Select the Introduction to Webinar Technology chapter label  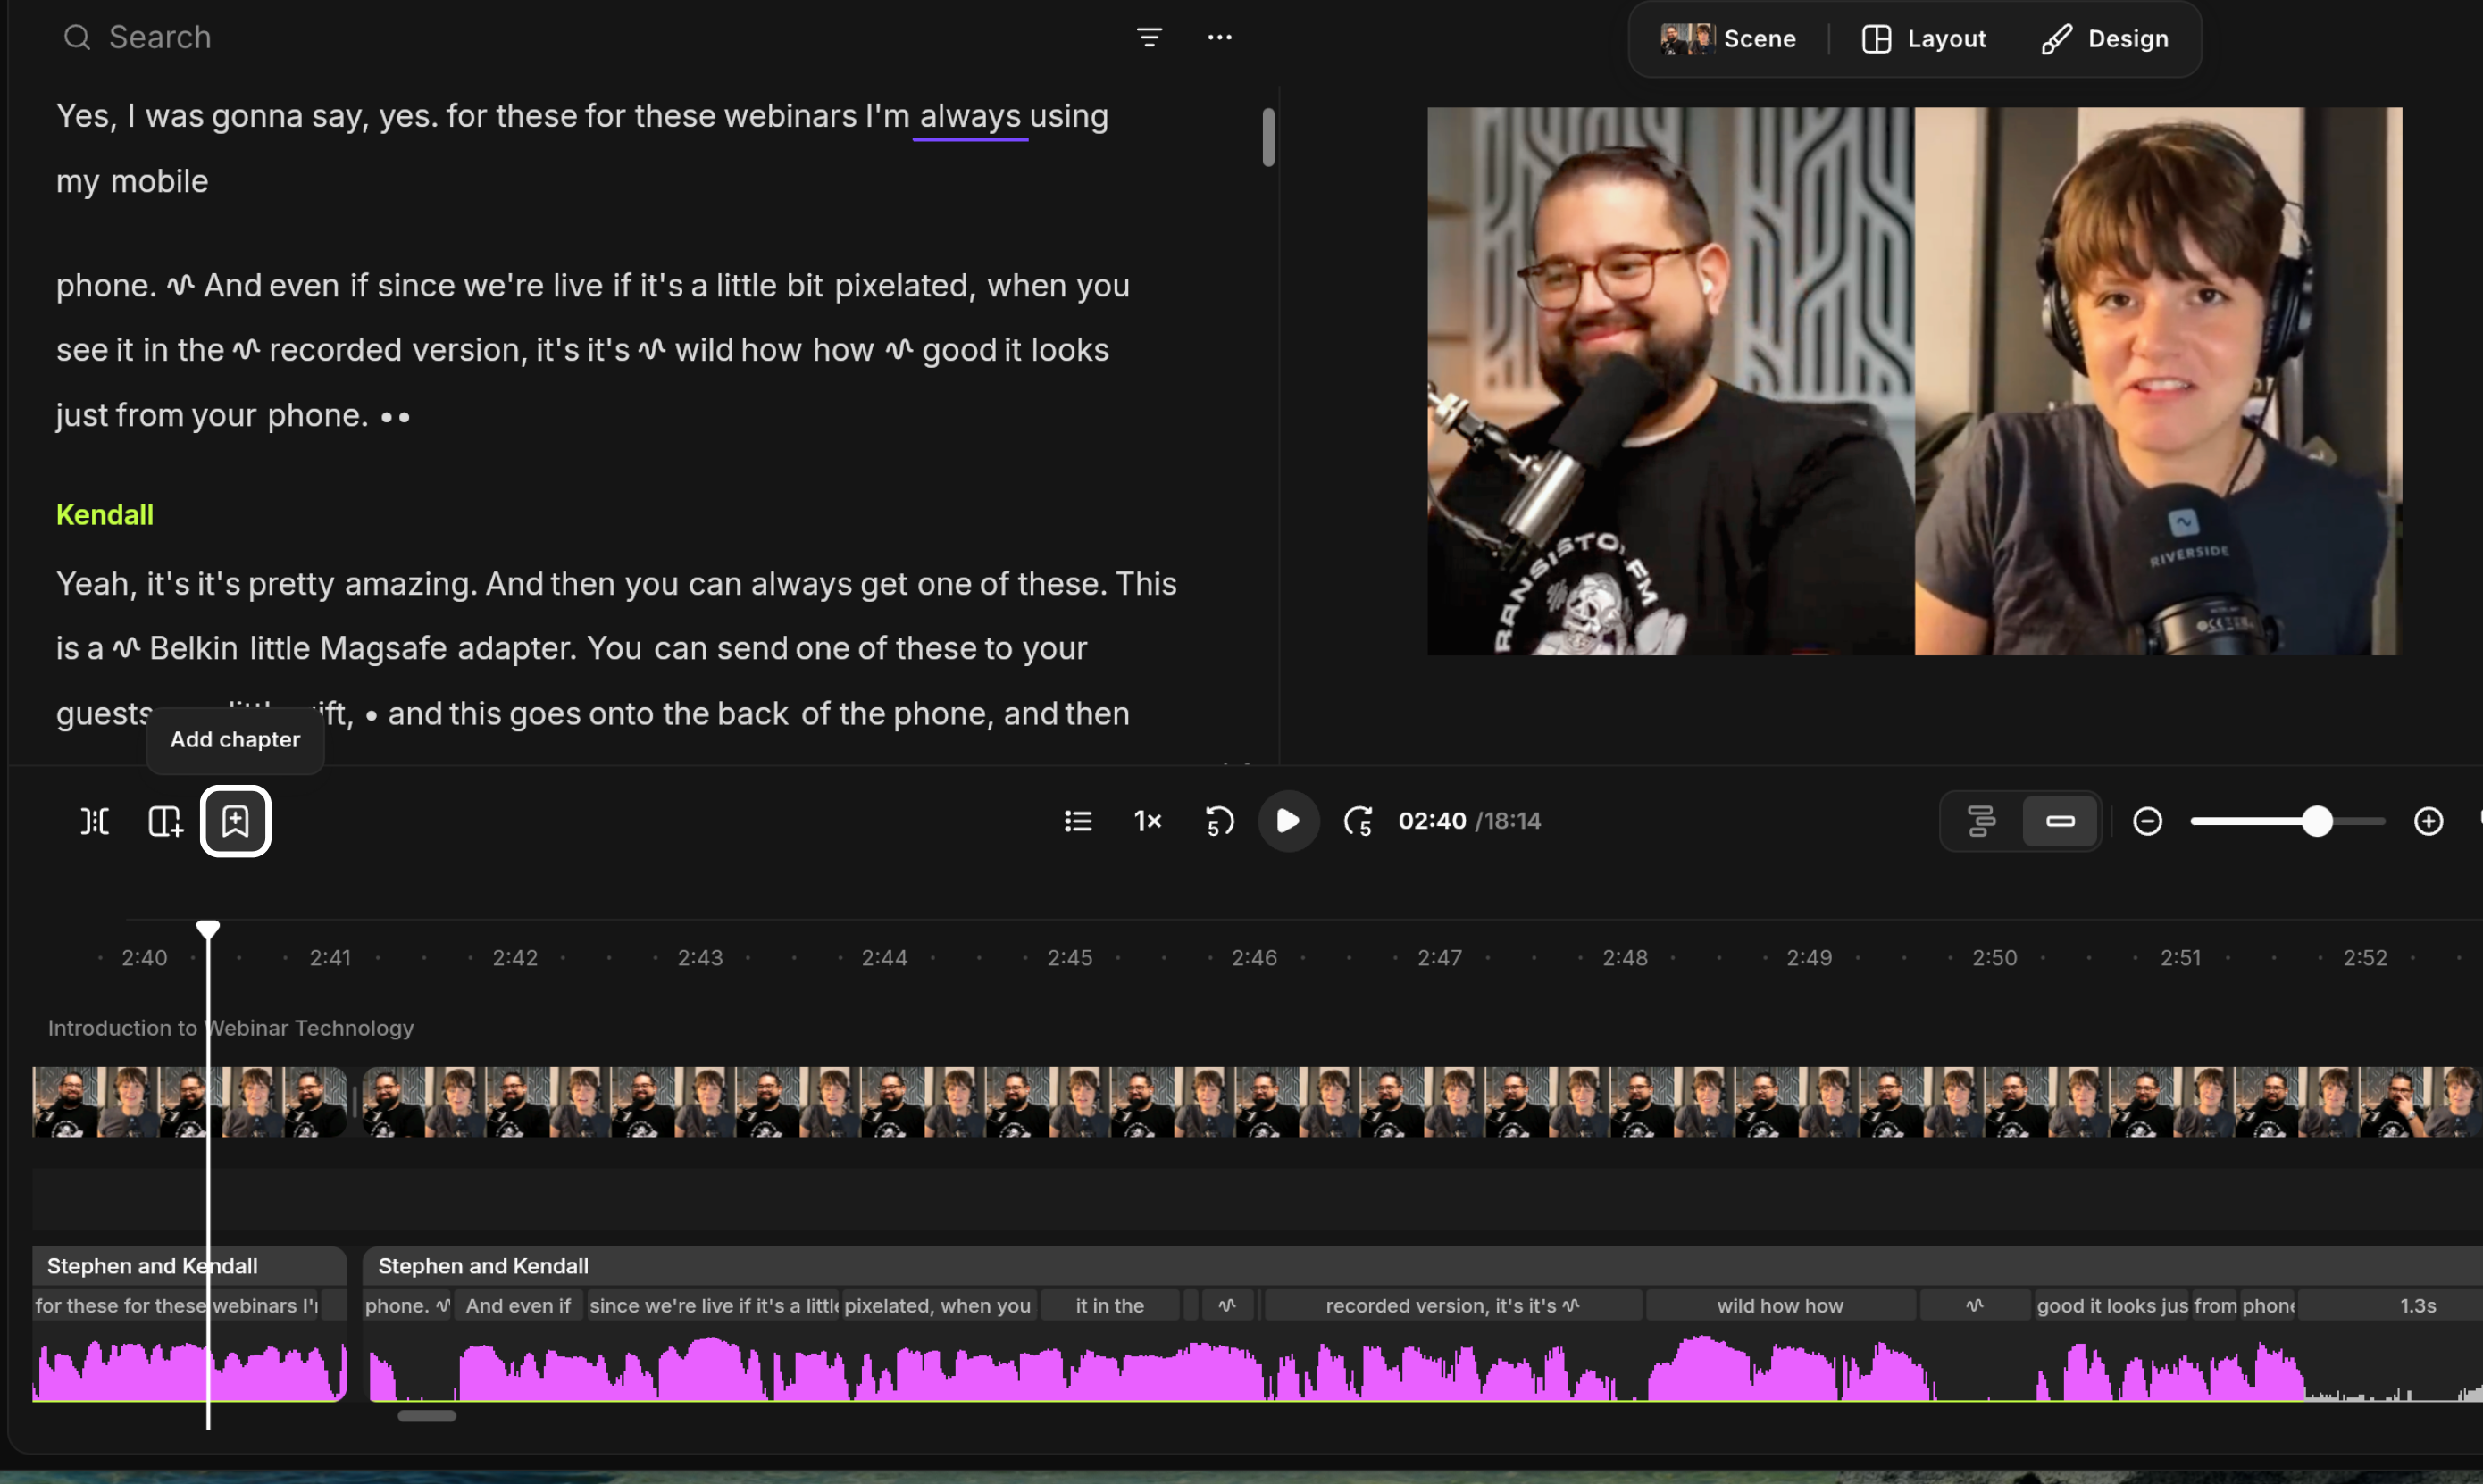tap(231, 1028)
